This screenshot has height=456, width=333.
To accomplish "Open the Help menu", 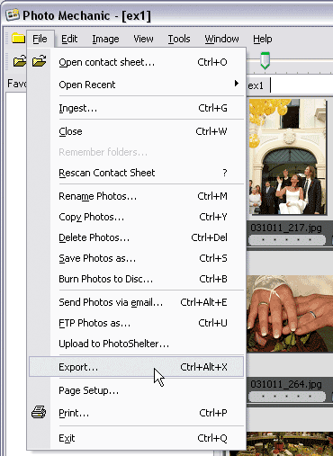I will point(263,39).
